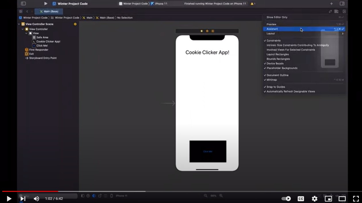Screen dimensions: 362x203
Task: Skip to the next video
Action: click(x=23, y=198)
